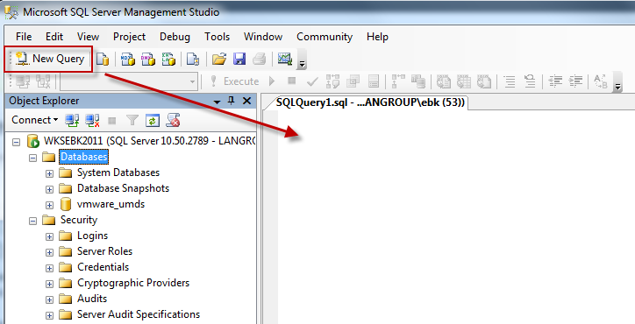Select the Credentials tree item

[103, 267]
